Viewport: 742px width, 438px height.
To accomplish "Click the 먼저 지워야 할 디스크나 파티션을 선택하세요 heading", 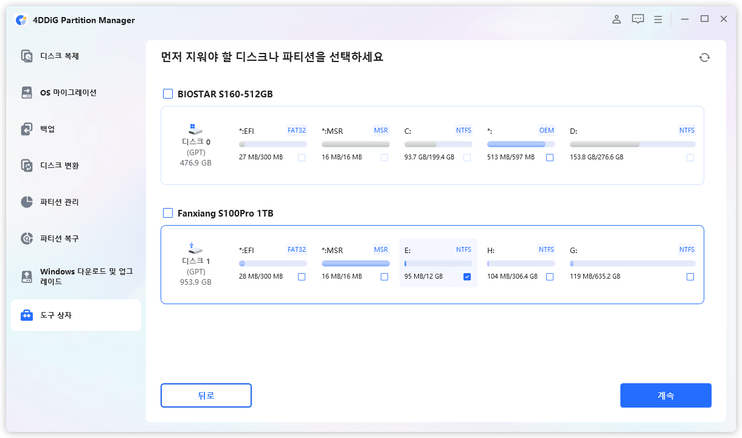I will (272, 57).
